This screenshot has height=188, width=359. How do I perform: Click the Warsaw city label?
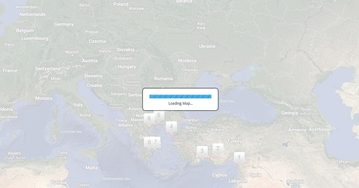pos(136,9)
